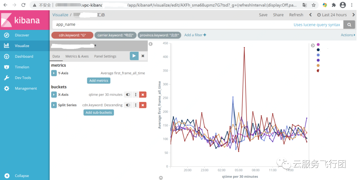
Task: Toggle the X-Axis aggregation on or off
Action: coord(128,94)
